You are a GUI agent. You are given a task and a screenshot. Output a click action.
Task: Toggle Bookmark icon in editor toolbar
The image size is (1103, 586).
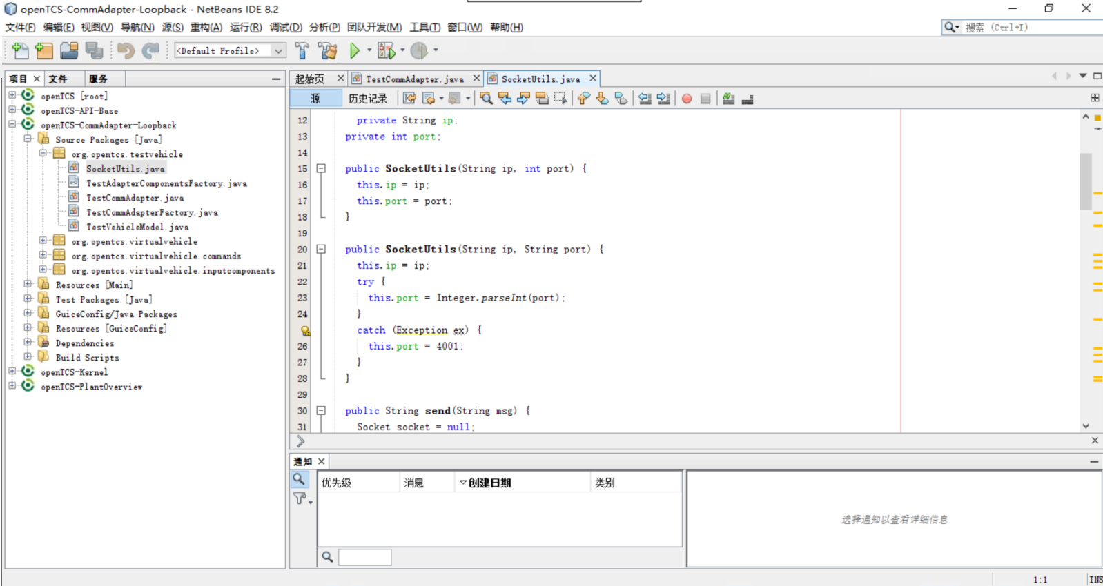pyautogui.click(x=621, y=99)
